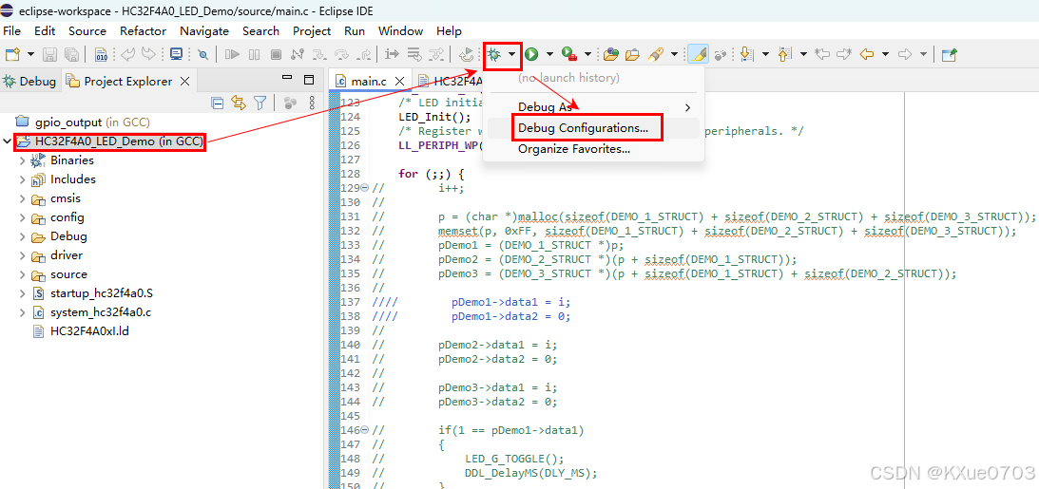Click the Resume debug icon
The height and width of the screenshot is (489, 1039).
[232, 54]
